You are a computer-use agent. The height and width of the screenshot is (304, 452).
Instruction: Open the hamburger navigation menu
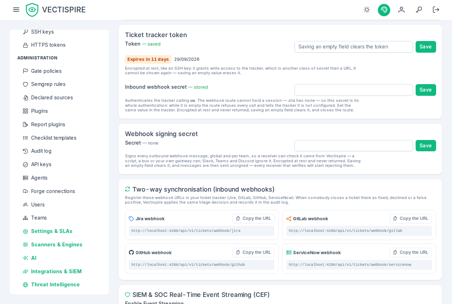16,10
